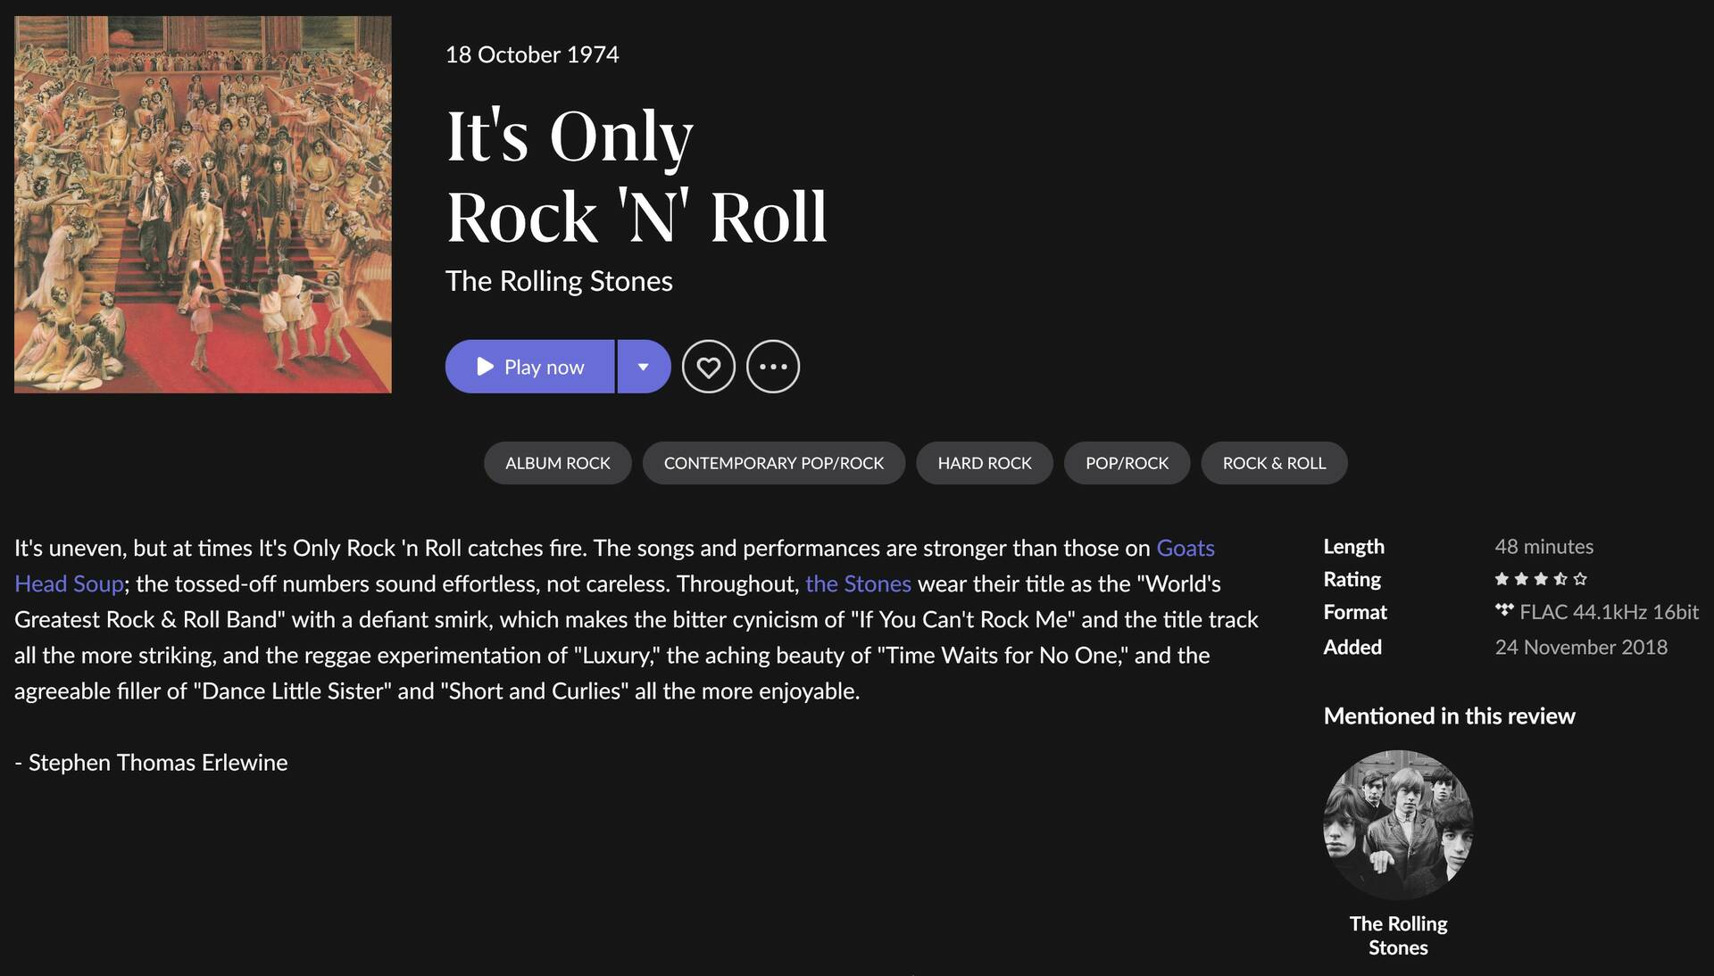This screenshot has height=976, width=1714.
Task: Click the album cover artwork
Action: pos(203,204)
